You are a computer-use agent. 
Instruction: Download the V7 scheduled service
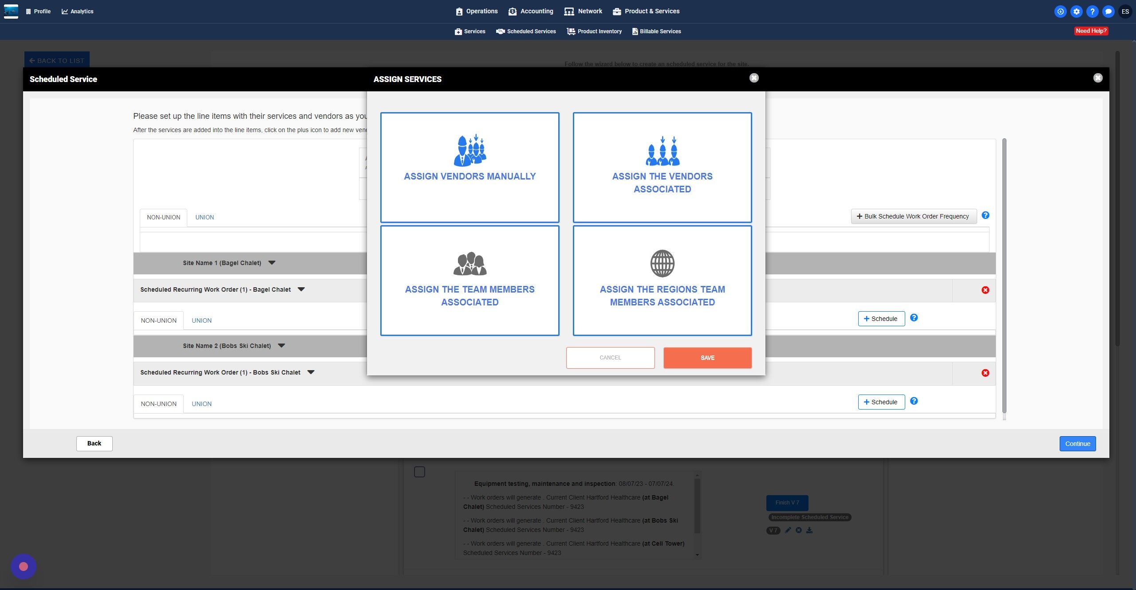click(x=809, y=530)
